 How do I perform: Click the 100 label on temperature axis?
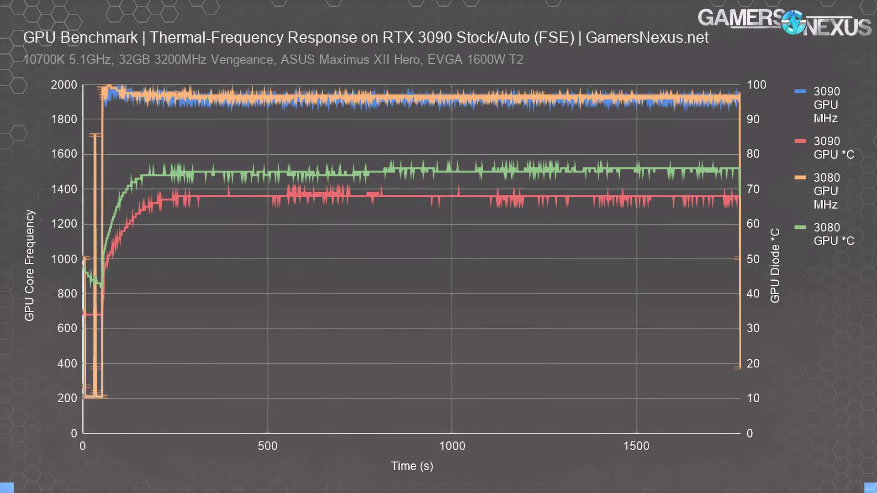[x=756, y=85]
